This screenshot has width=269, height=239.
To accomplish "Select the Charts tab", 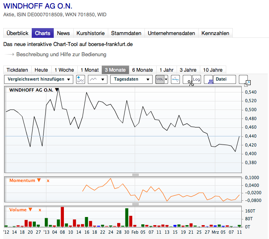I will point(43,33).
